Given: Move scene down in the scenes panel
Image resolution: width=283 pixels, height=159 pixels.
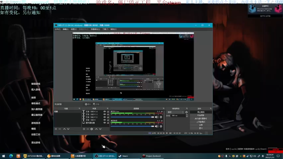Looking at the screenshot, I should (68, 129).
